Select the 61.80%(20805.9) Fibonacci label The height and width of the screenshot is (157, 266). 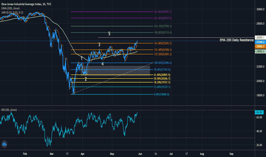tap(162, 75)
